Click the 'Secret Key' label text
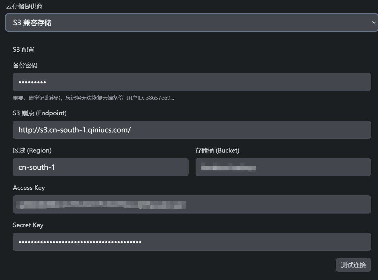Screen dimensions: 378x280 tap(28, 225)
